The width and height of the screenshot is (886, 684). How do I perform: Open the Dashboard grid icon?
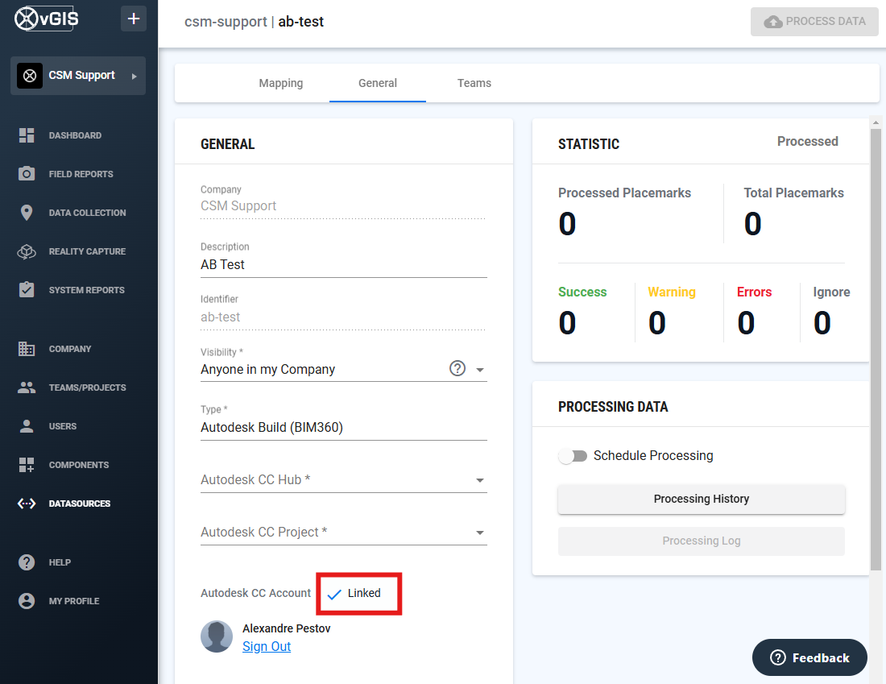(27, 135)
